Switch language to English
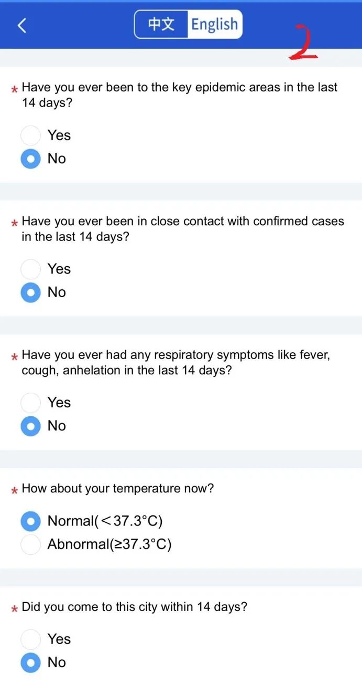This screenshot has width=362, height=684. (214, 24)
